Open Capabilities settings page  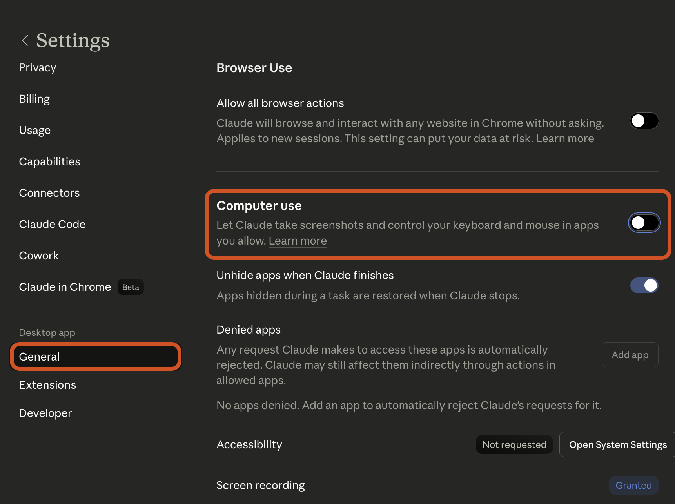pos(49,162)
